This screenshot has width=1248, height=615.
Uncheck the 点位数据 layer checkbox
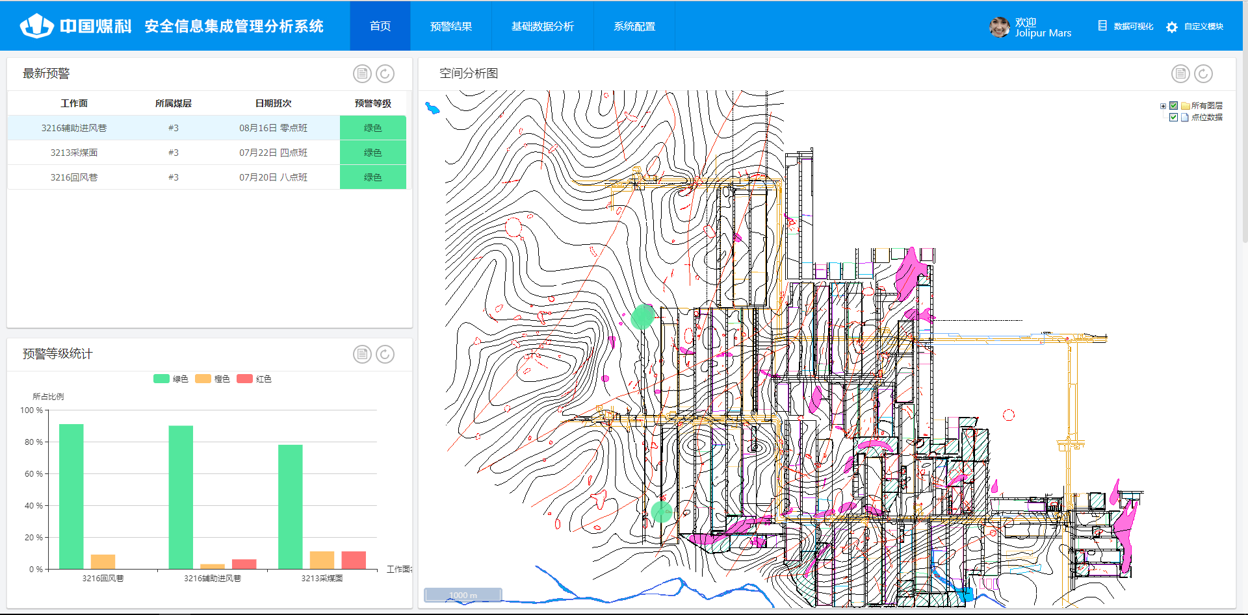1173,118
